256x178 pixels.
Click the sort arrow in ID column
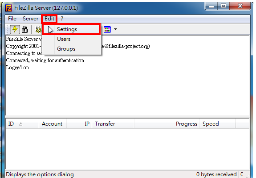click(x=21, y=124)
